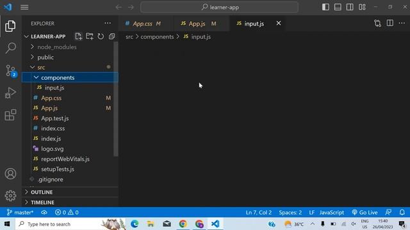Viewport: 410px width, 230px height.
Task: Expand the TIMELINE section
Action: point(70,202)
